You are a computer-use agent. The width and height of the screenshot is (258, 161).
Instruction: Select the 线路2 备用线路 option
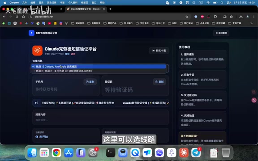[99, 71]
